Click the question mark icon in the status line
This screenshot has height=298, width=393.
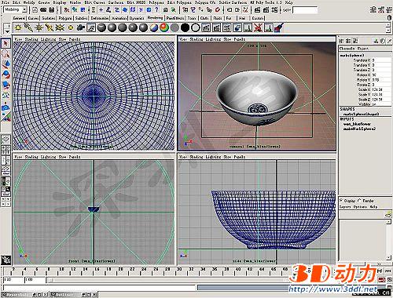156,10
